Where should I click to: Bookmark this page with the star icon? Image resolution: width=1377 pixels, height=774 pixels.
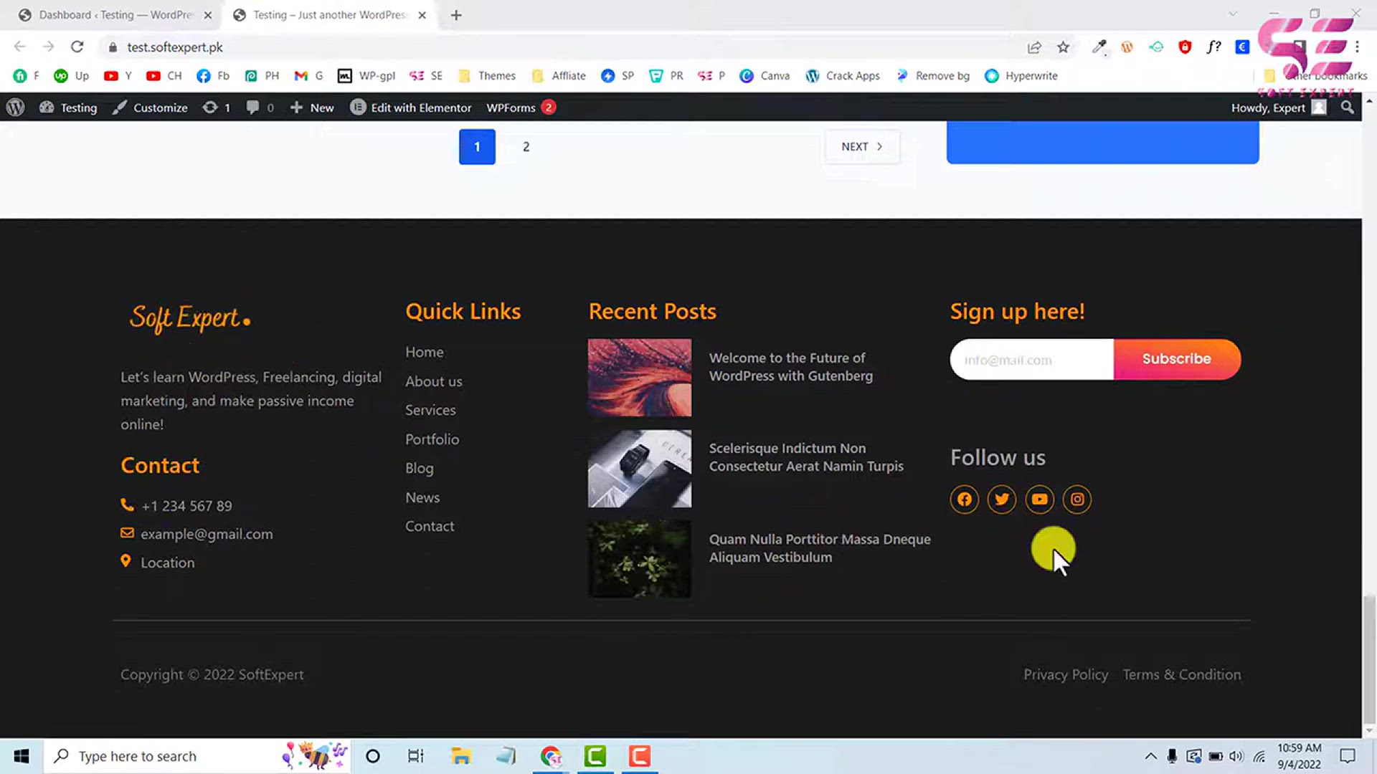coord(1063,47)
